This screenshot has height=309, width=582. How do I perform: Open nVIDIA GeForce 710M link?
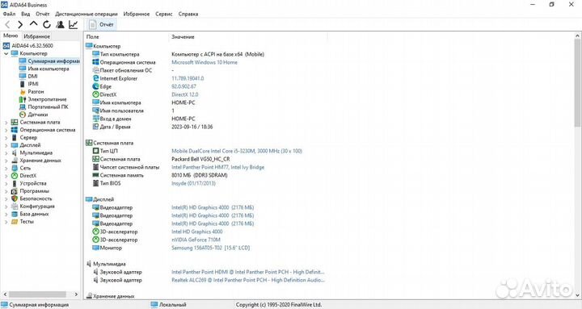(x=196, y=240)
